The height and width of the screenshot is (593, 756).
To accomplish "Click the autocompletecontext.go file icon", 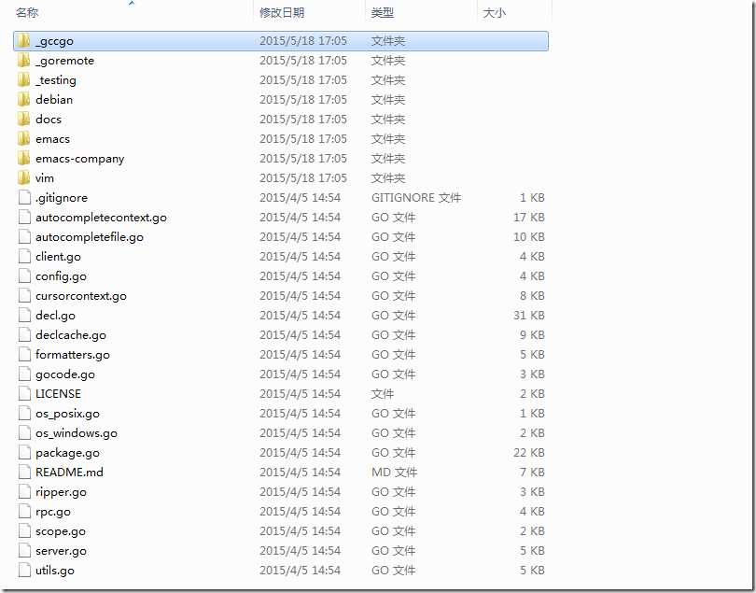I will click(24, 218).
